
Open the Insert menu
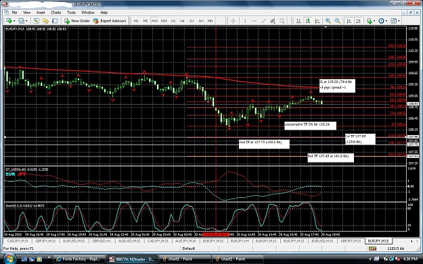(41, 12)
